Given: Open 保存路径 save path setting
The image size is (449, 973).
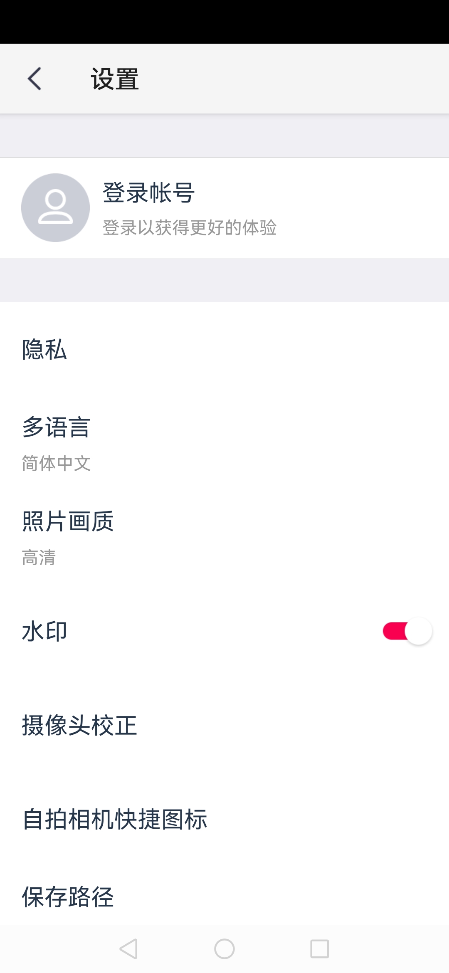Looking at the screenshot, I should click(x=224, y=896).
